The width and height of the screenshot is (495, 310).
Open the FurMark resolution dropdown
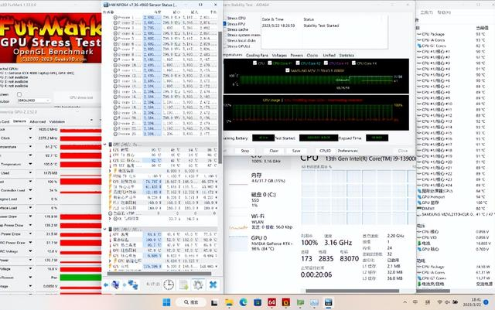(x=34, y=100)
